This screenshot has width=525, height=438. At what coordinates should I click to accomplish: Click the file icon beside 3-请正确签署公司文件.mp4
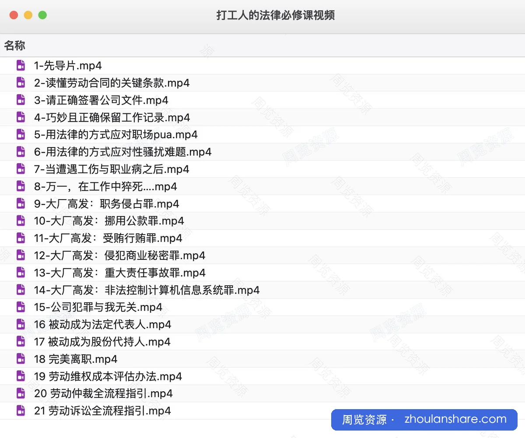click(21, 100)
